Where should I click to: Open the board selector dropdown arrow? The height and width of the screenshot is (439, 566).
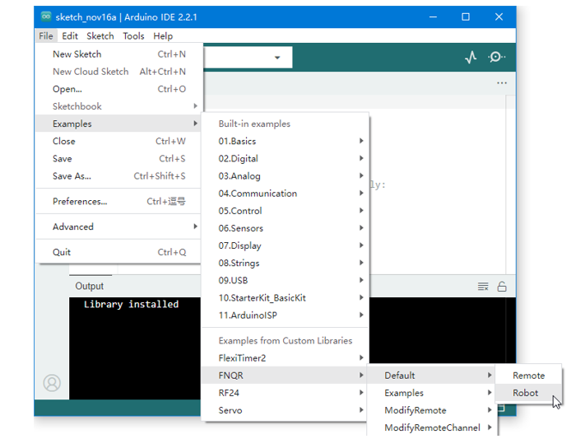click(x=277, y=58)
